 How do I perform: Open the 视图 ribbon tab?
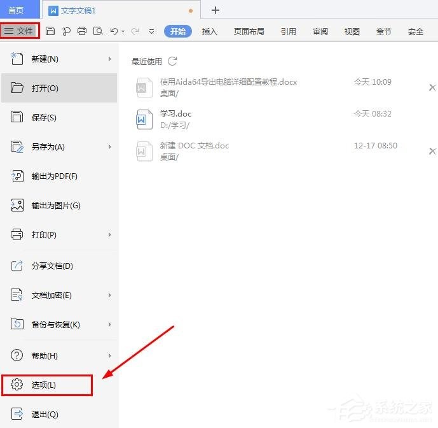(x=352, y=32)
